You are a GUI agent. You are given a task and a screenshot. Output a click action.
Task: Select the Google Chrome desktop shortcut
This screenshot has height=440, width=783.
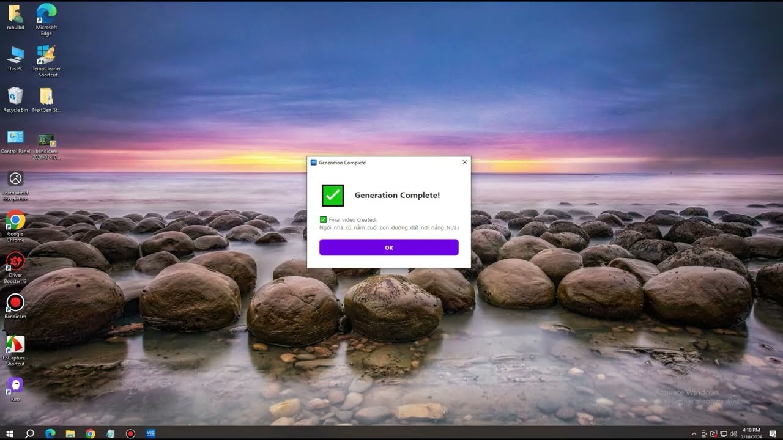[15, 226]
